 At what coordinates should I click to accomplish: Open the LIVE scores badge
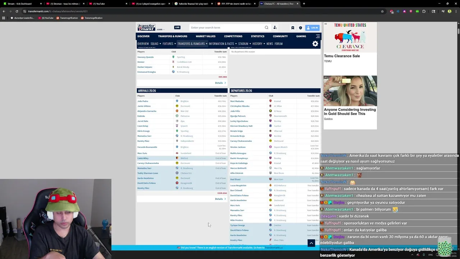177,27
